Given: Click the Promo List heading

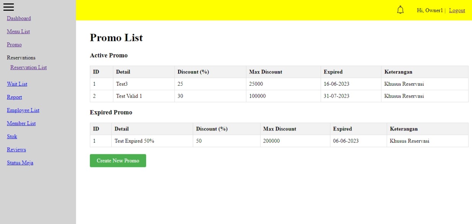Looking at the screenshot, I should pos(116,38).
